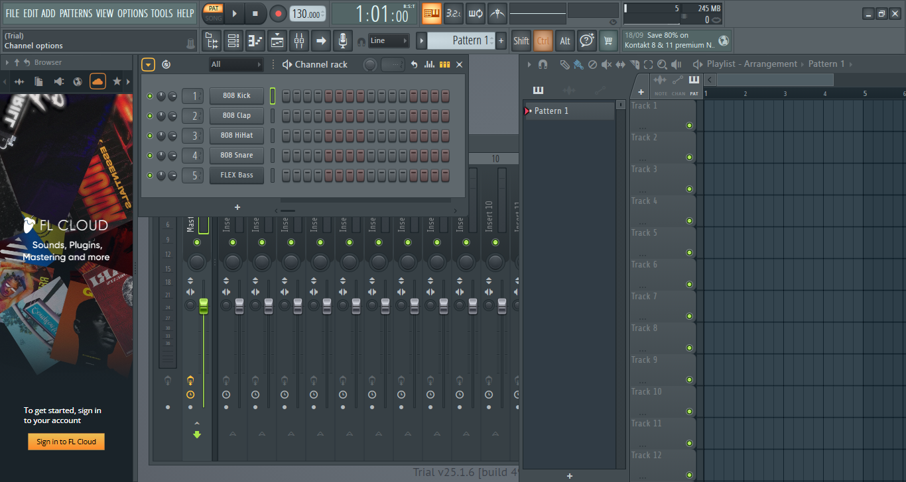Open the graph editor in Channel rack
Image resolution: width=906 pixels, height=482 pixels.
[x=430, y=64]
